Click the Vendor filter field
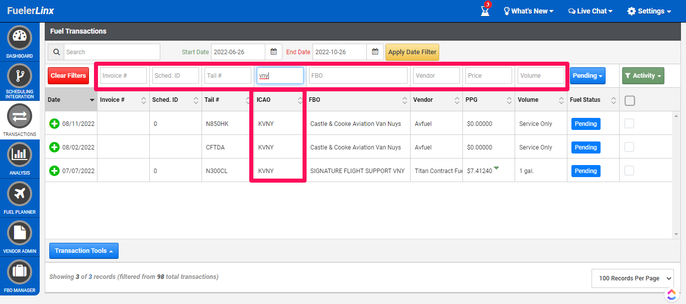686x304 pixels. coord(437,76)
